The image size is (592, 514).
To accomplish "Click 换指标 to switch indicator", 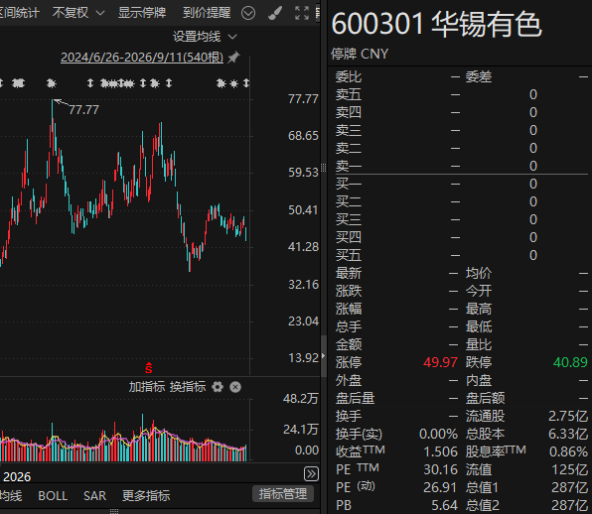I will 188,387.
